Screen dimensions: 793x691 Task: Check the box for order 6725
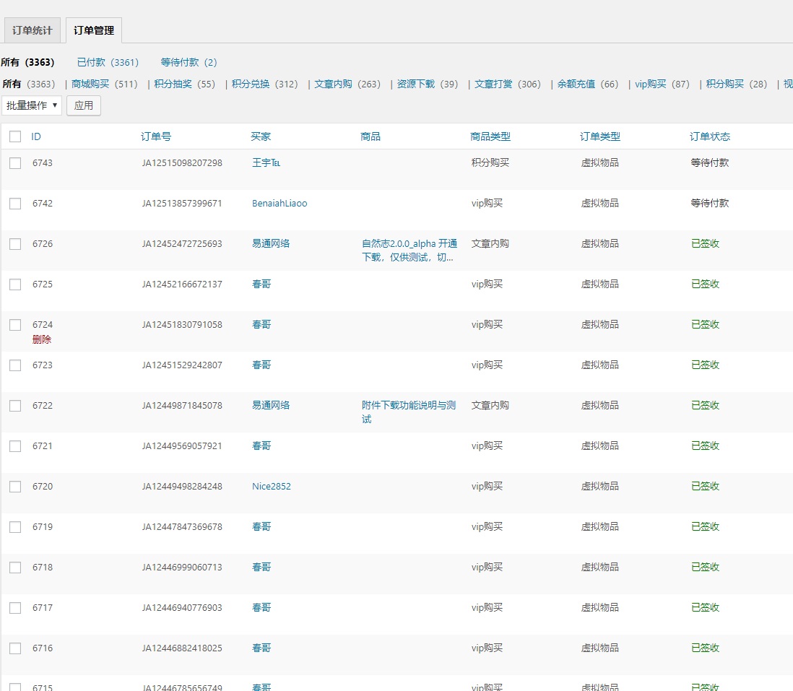tap(15, 284)
